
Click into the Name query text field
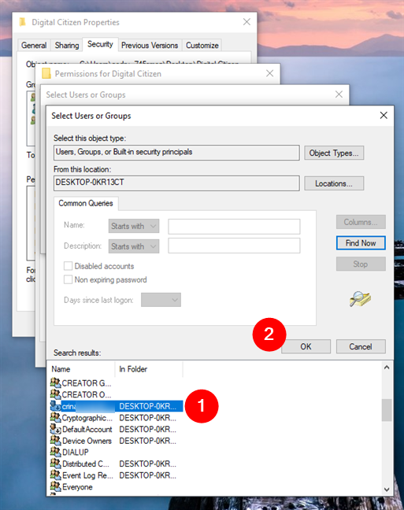[x=234, y=227]
